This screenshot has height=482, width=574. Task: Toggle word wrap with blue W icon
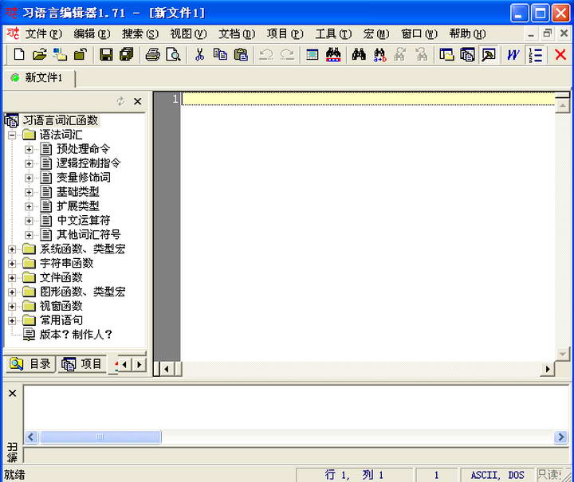tap(513, 55)
